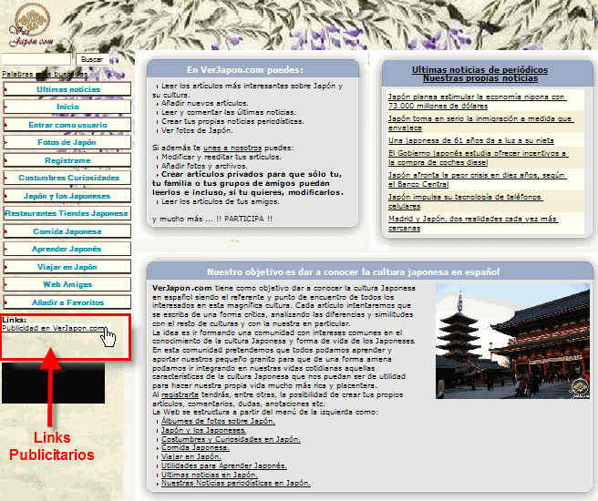The width and height of the screenshot is (598, 501).
Task: Select Restaurantes Tiendas Japonesa menu item
Action: [x=67, y=213]
